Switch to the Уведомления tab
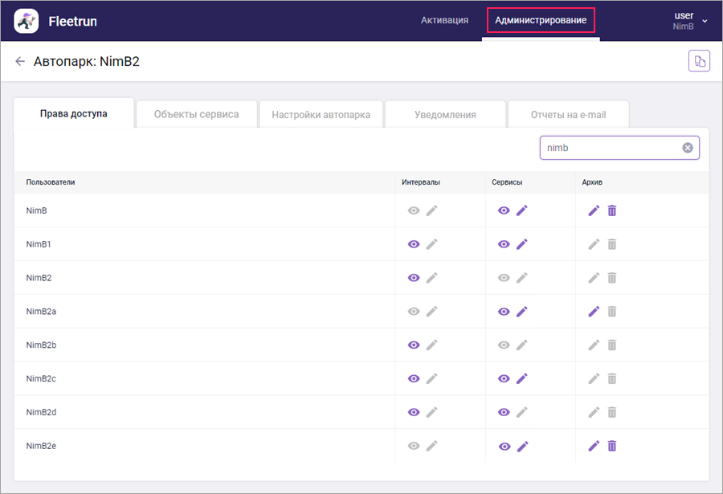 click(x=445, y=114)
